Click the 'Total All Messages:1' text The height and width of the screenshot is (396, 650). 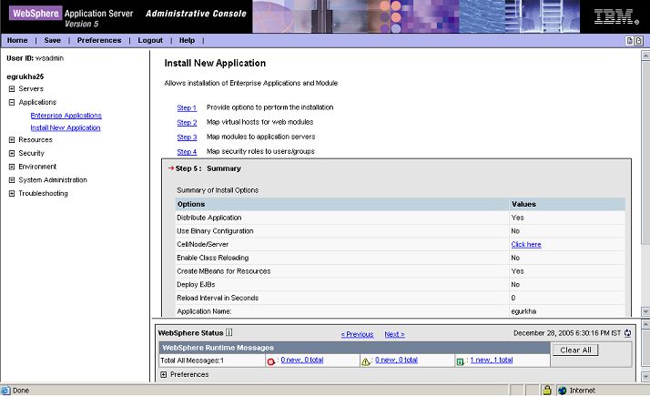point(192,360)
